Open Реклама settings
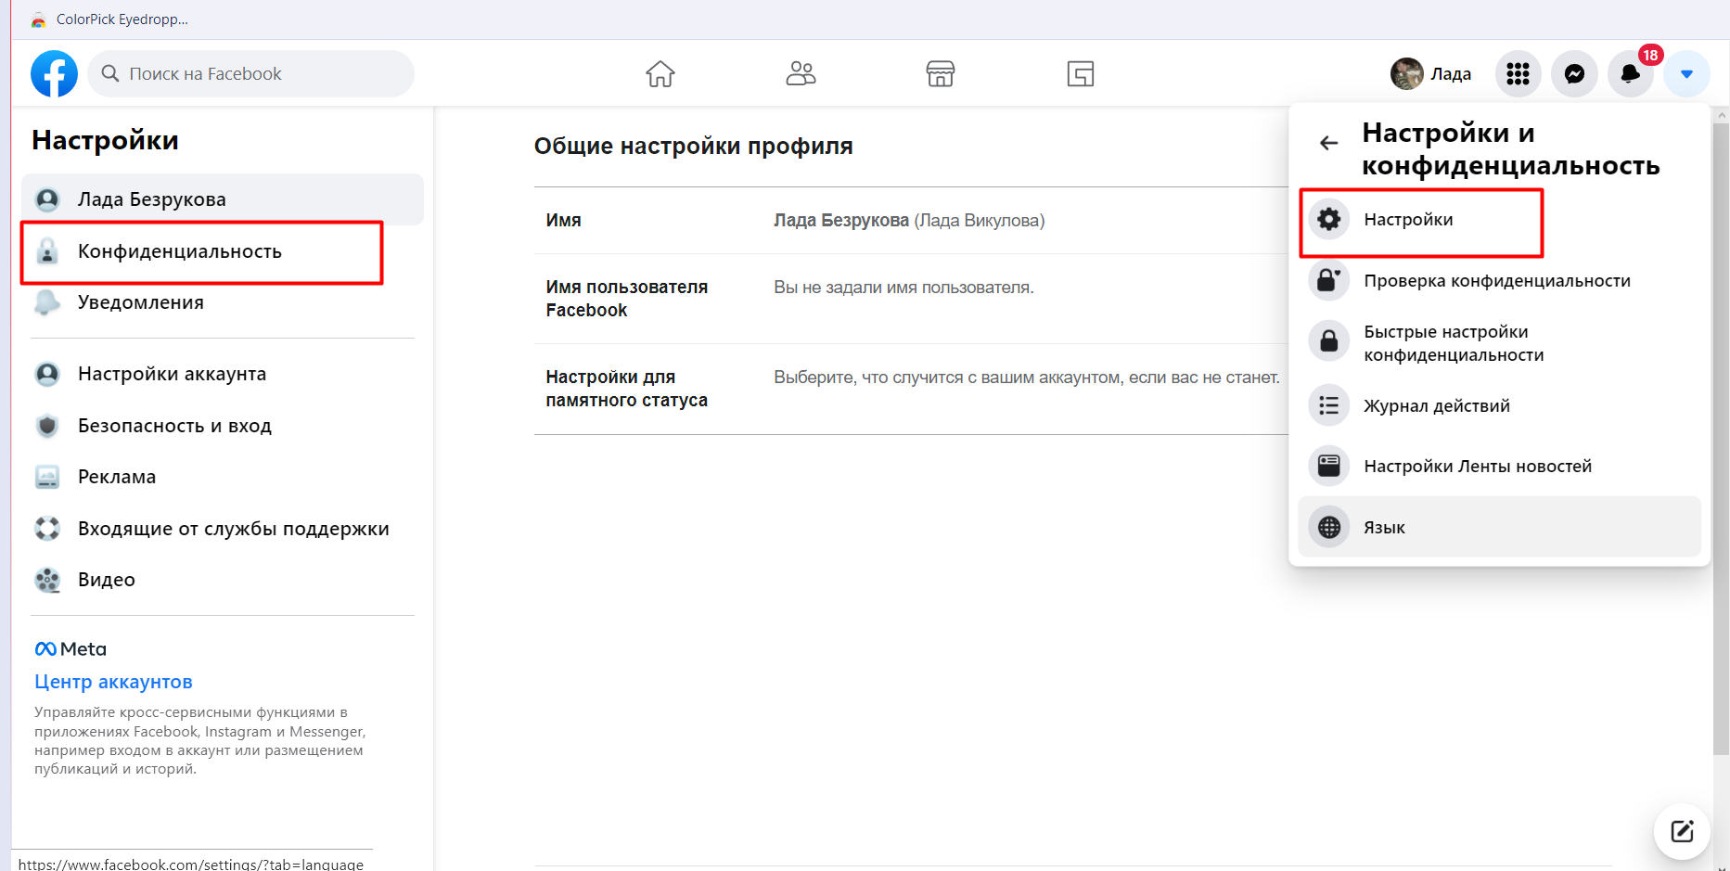 [x=223, y=477]
